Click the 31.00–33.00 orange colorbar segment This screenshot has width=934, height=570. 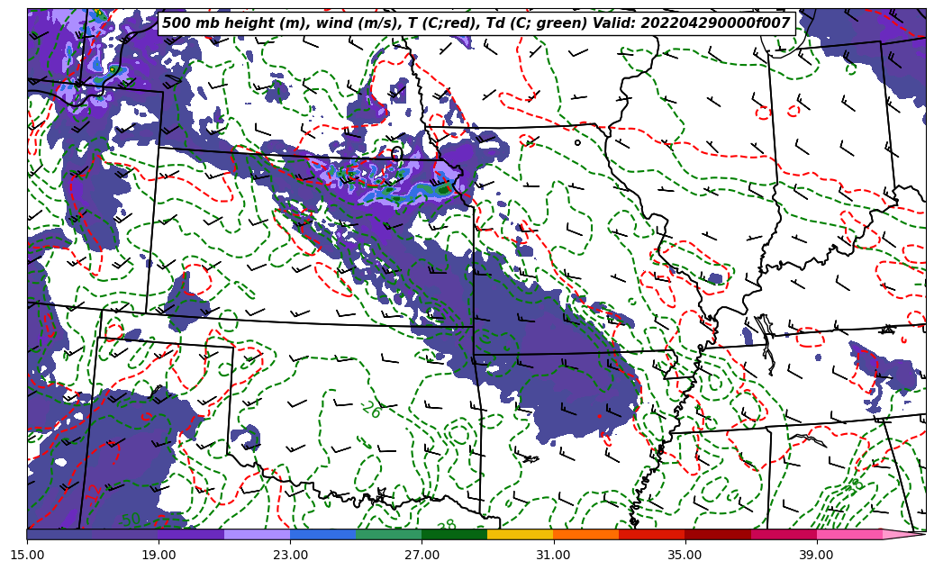click(x=586, y=534)
